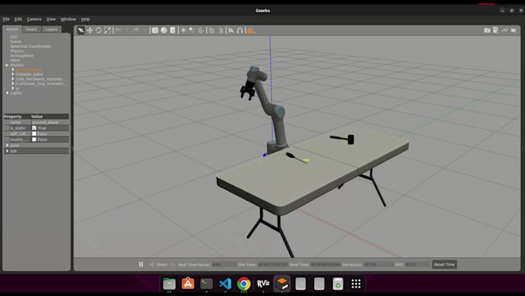The height and width of the screenshot is (296, 525).
Task: Click the orange view angle icon
Action: coord(250,31)
